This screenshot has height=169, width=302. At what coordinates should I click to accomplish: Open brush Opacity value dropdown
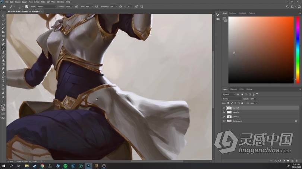(x=72, y=7)
